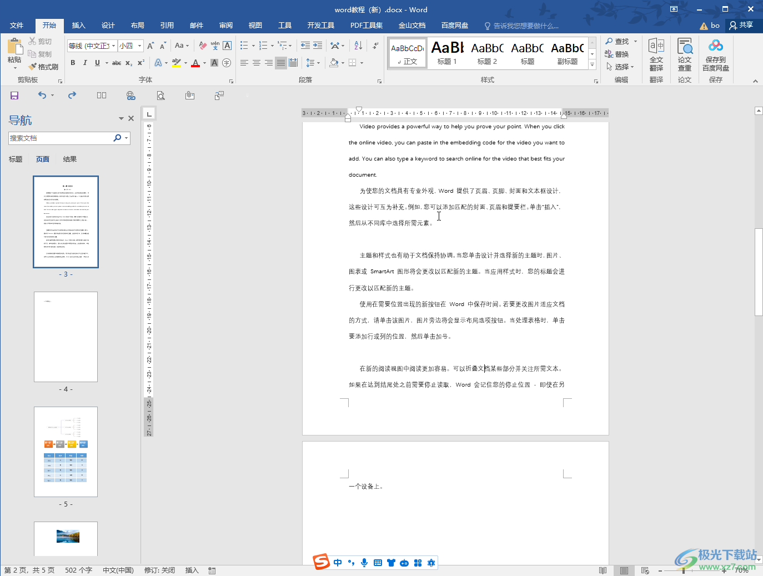Viewport: 763px width, 576px height.
Task: Apply the Heading 2 (标题 2) style
Action: tap(488, 53)
